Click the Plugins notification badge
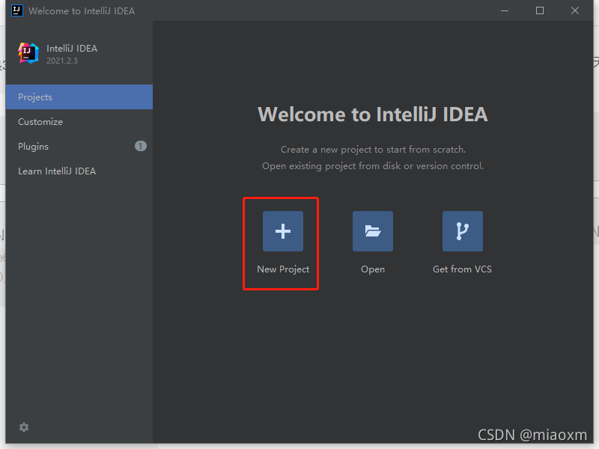This screenshot has width=599, height=449. (140, 146)
